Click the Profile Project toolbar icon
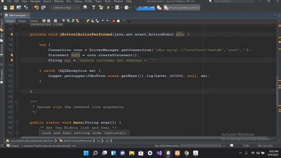Viewport: 281px width, 158px height. point(126,7)
